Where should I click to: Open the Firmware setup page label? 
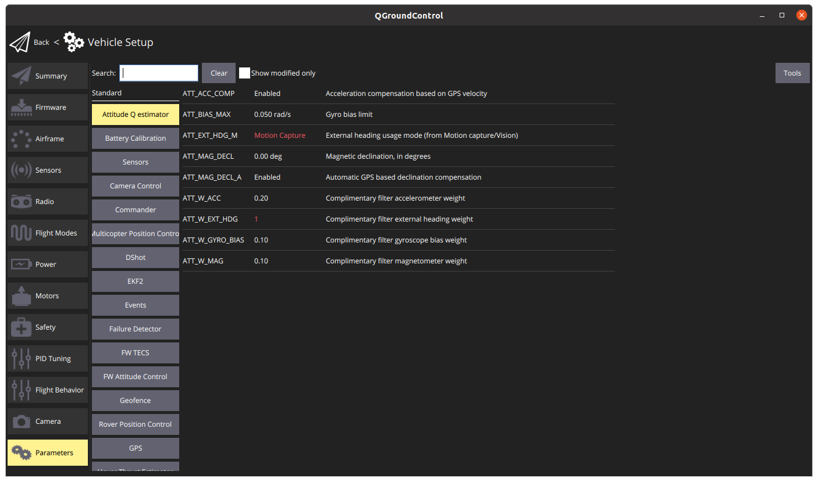pyautogui.click(x=51, y=108)
